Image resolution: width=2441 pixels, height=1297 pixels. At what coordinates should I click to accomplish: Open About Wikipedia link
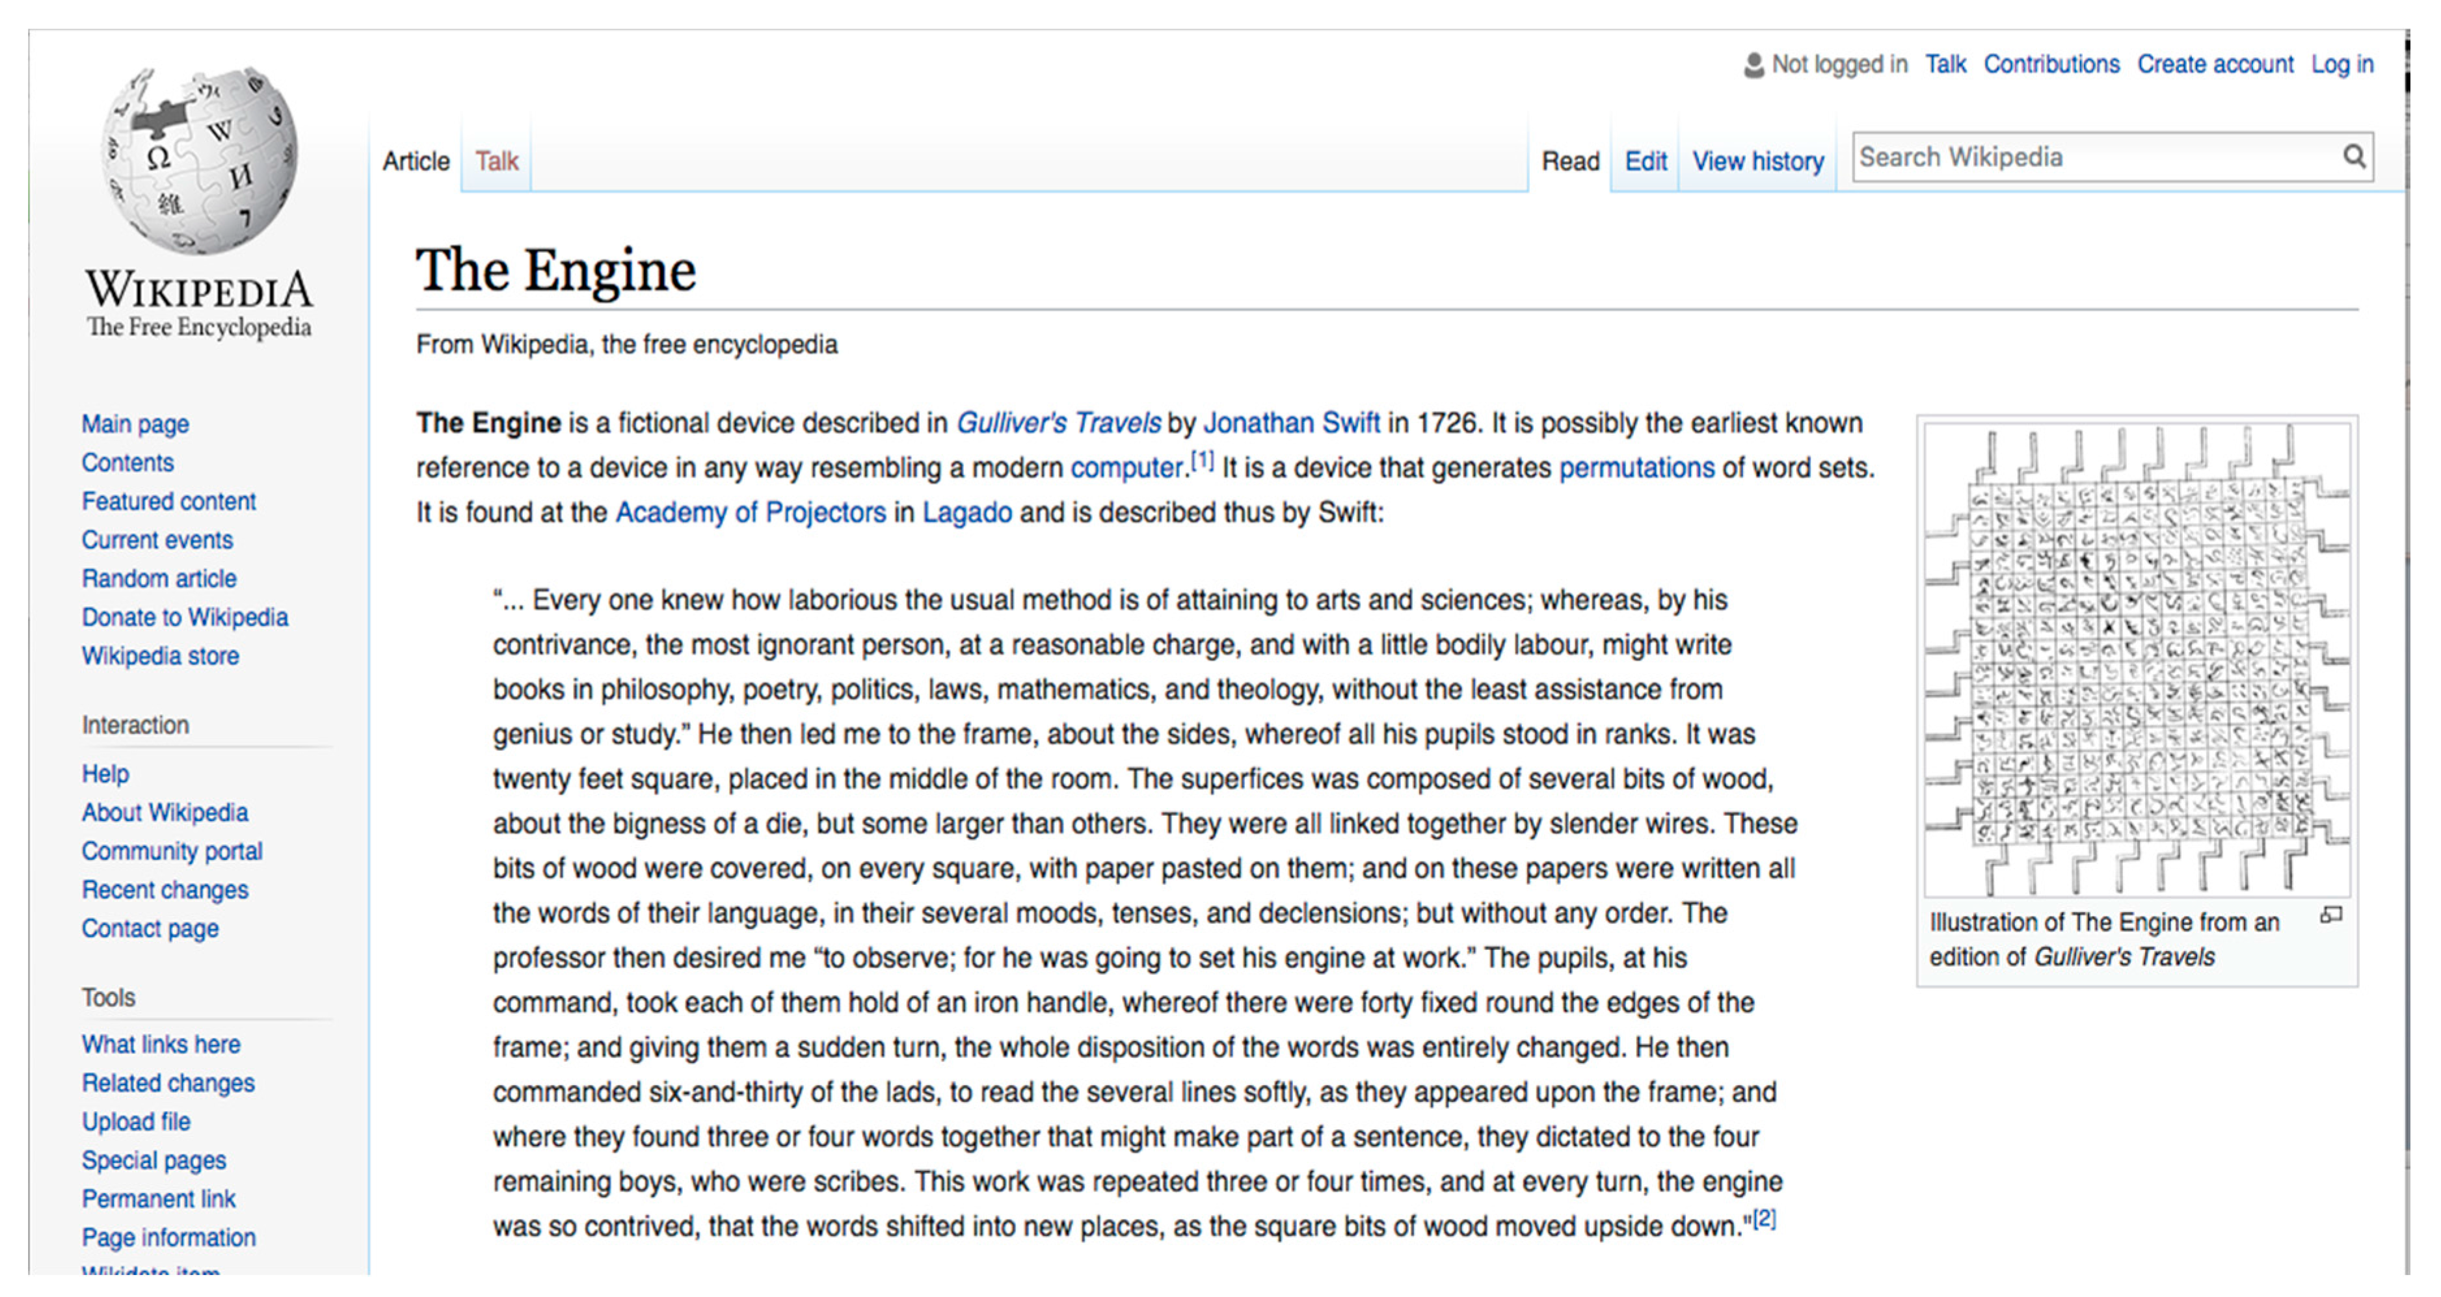pos(165,813)
